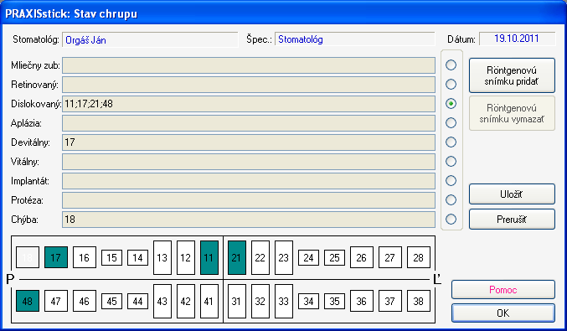Image resolution: width=567 pixels, height=331 pixels.
Task: Select tooth 46 in chart
Action: [85, 301]
